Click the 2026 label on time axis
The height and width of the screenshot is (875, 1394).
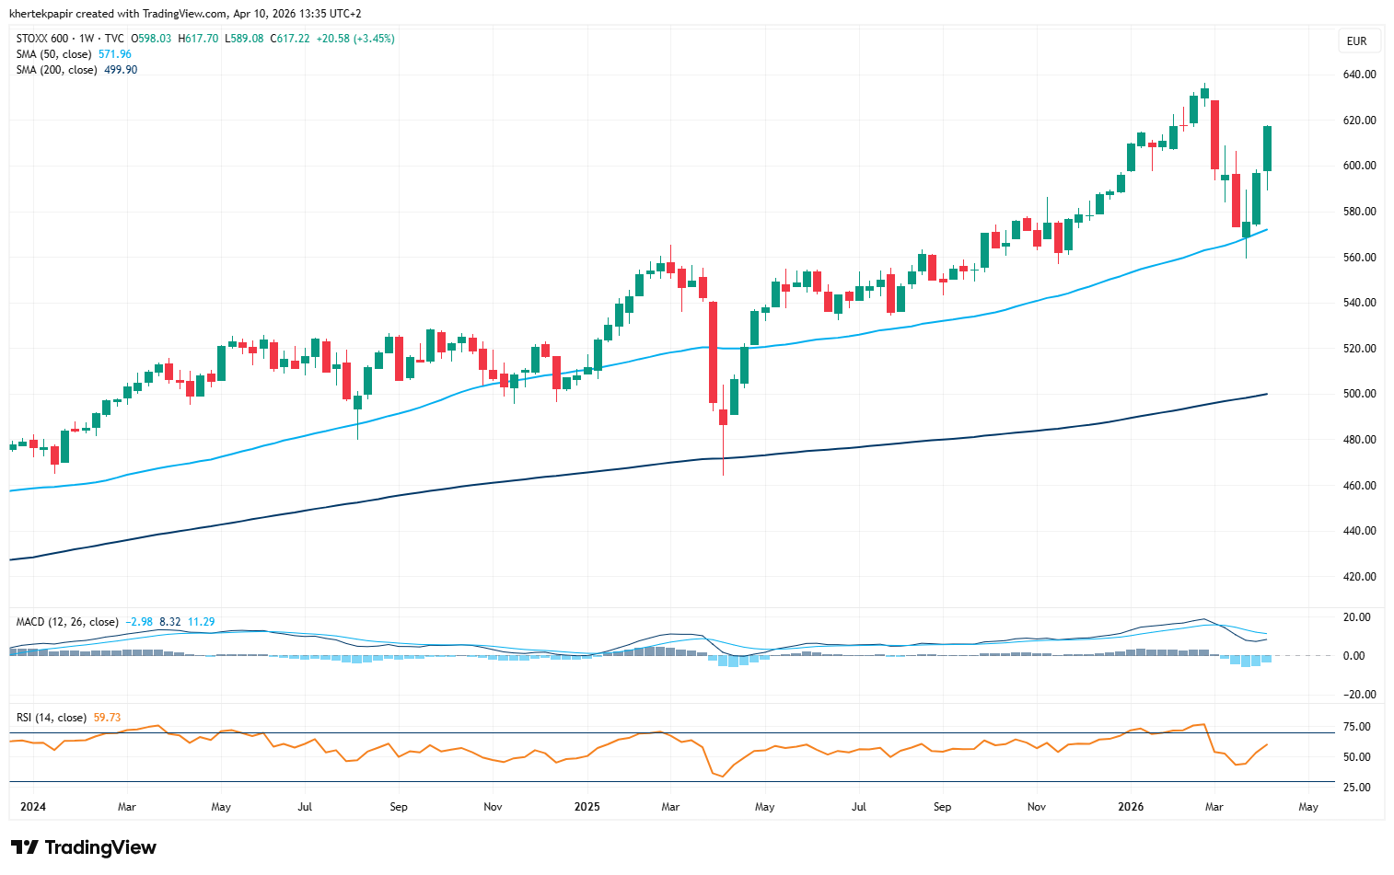[x=1131, y=807]
